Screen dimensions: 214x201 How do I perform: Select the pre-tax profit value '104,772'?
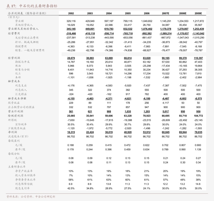pyautogui.click(x=198, y=116)
